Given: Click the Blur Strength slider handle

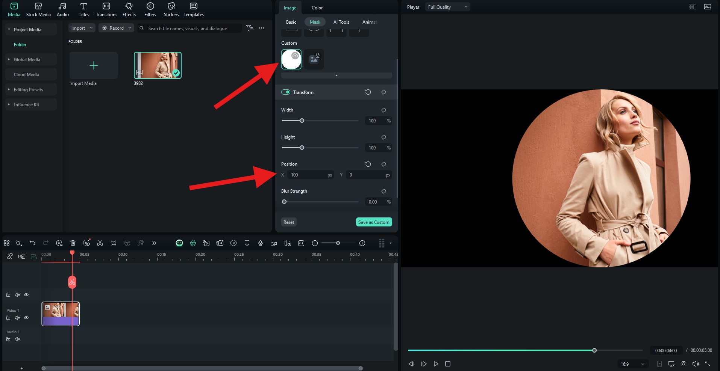Looking at the screenshot, I should pos(284,202).
